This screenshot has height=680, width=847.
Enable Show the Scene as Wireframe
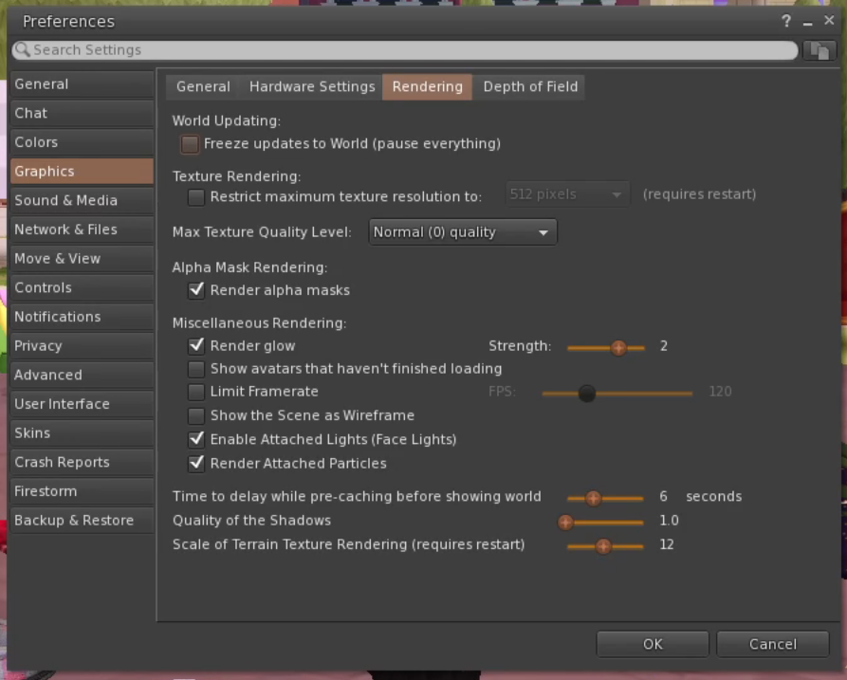196,415
